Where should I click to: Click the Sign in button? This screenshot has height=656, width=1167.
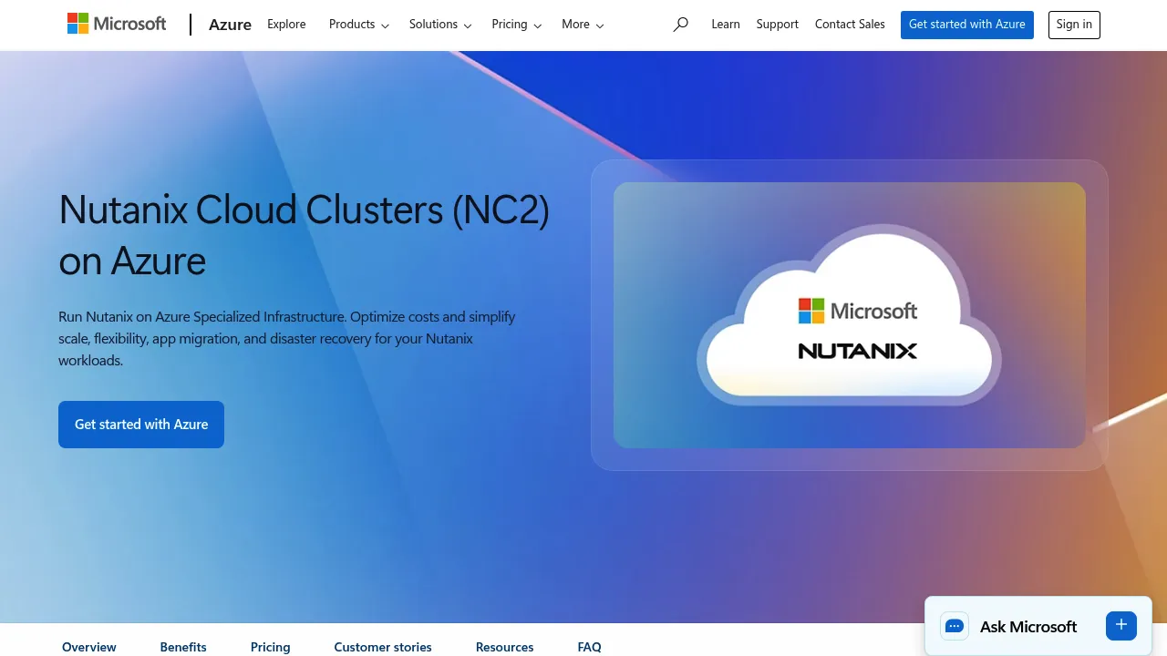click(1074, 25)
